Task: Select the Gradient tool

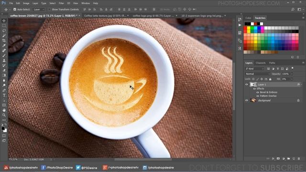Action: [x=4, y=75]
